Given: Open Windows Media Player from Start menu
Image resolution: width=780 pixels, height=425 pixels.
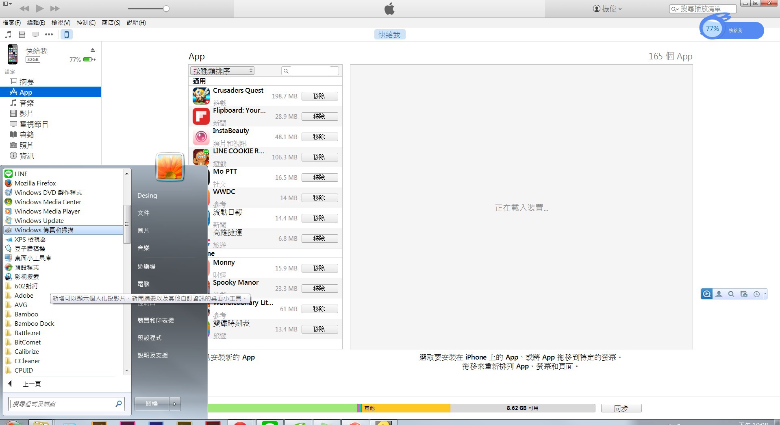Looking at the screenshot, I should (x=63, y=211).
